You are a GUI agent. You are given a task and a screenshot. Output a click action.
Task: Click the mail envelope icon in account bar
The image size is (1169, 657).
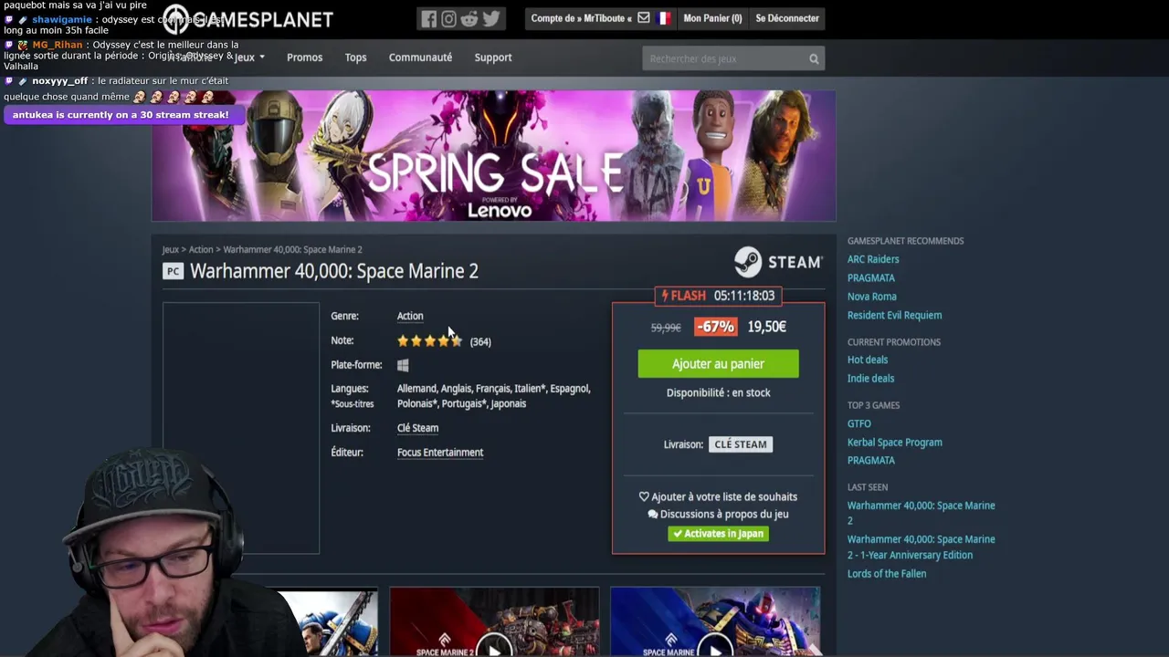pyautogui.click(x=644, y=17)
